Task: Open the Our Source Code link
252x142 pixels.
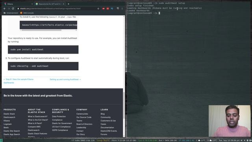Action: point(84,117)
